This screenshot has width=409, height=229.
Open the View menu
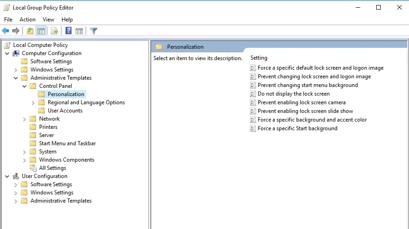[48, 20]
